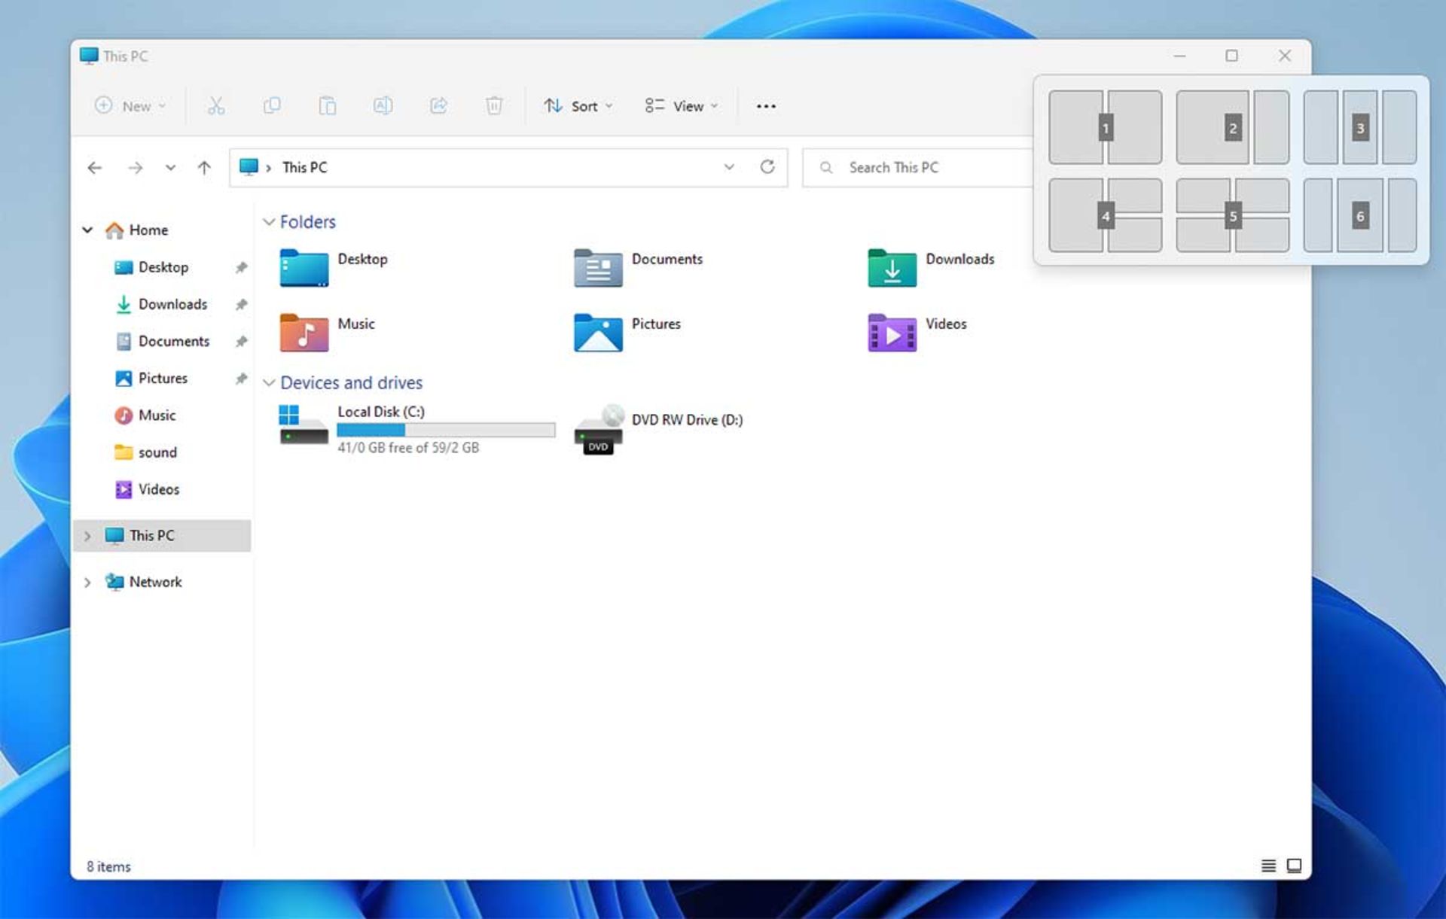Open the Sort dropdown menu

click(578, 105)
